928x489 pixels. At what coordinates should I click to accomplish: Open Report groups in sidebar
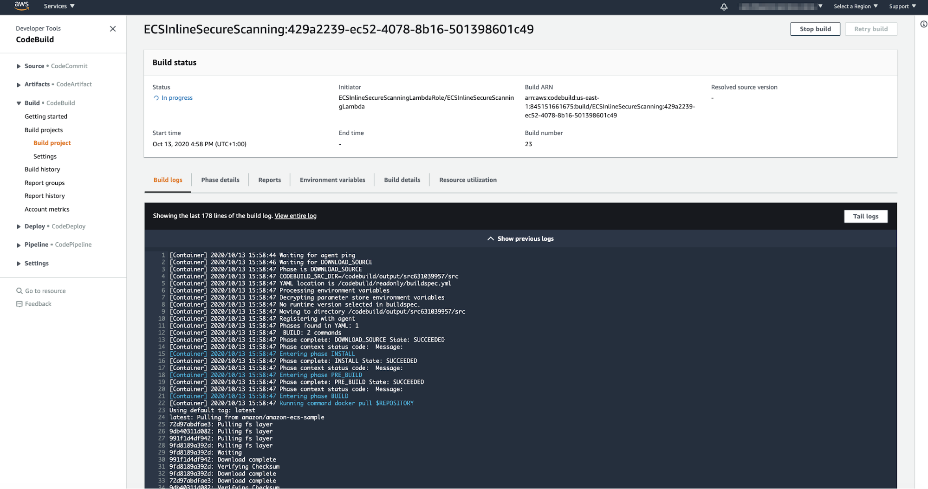pyautogui.click(x=45, y=183)
